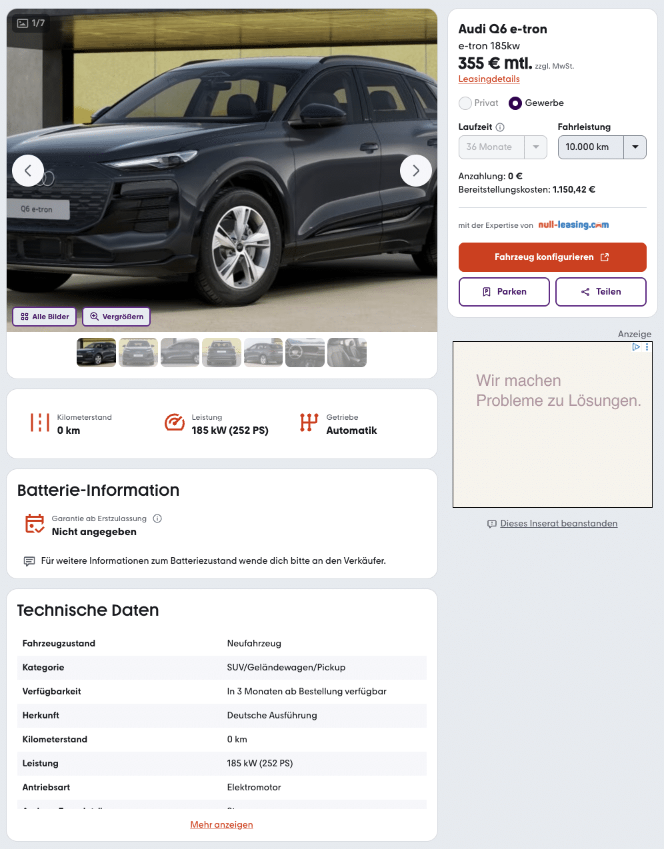Viewport: 664px width, 849px height.
Task: Click the Laufzeit info icon
Action: [500, 127]
